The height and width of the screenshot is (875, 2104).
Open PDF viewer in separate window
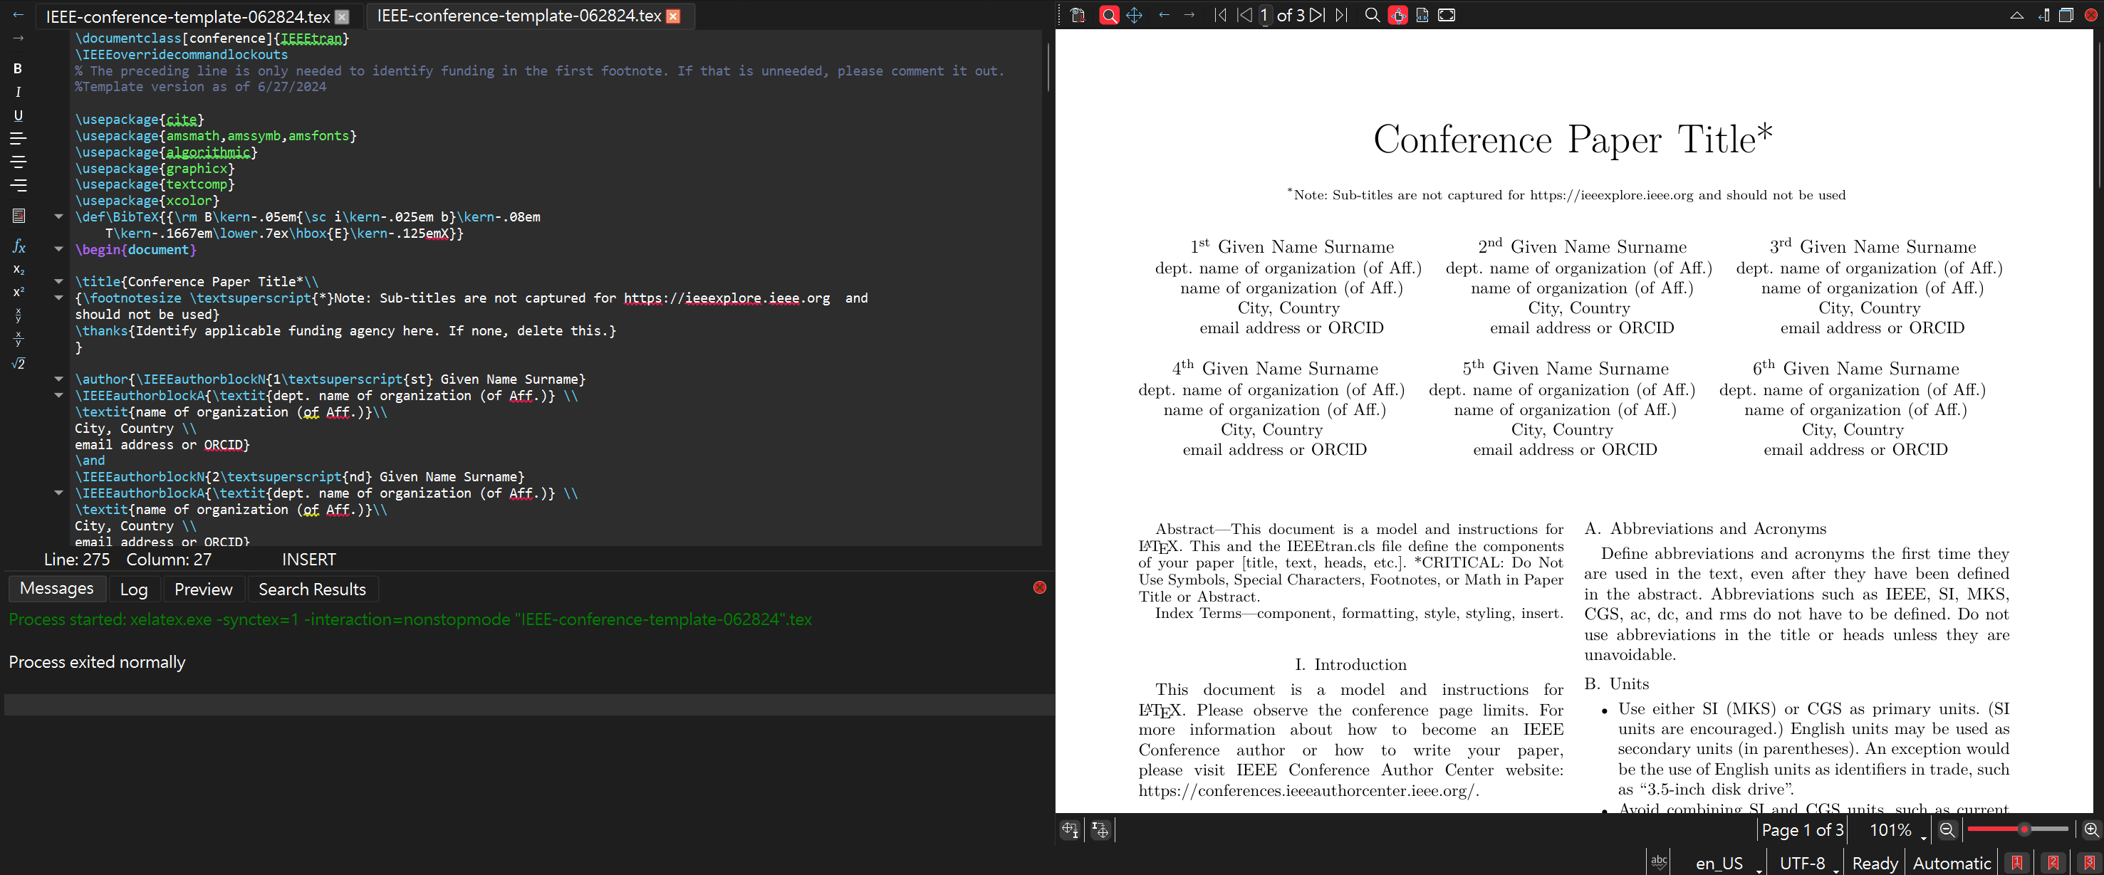[x=2066, y=15]
